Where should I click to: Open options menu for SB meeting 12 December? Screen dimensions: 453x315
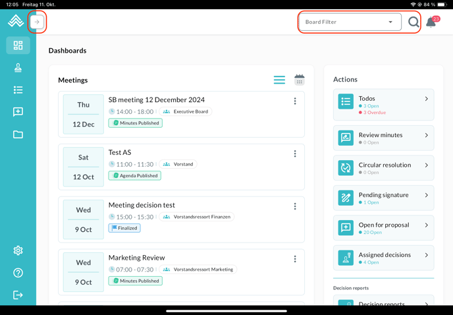[x=295, y=101]
